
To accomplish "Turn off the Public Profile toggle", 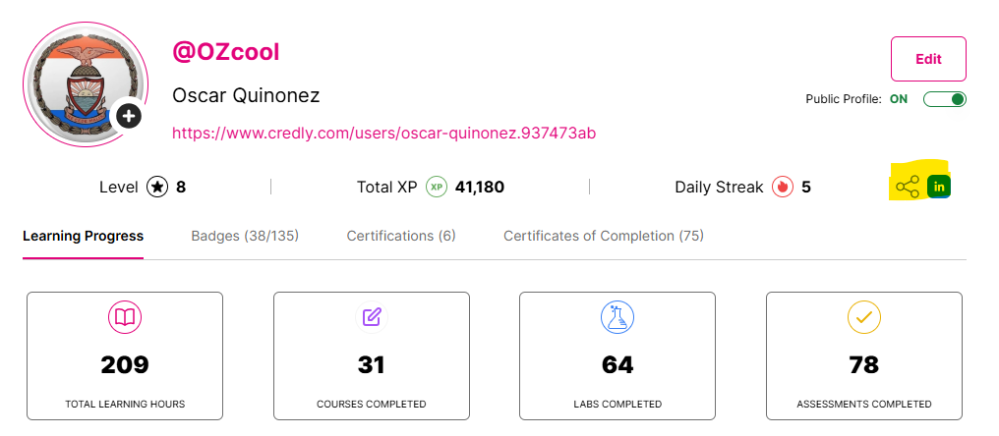I will click(945, 99).
